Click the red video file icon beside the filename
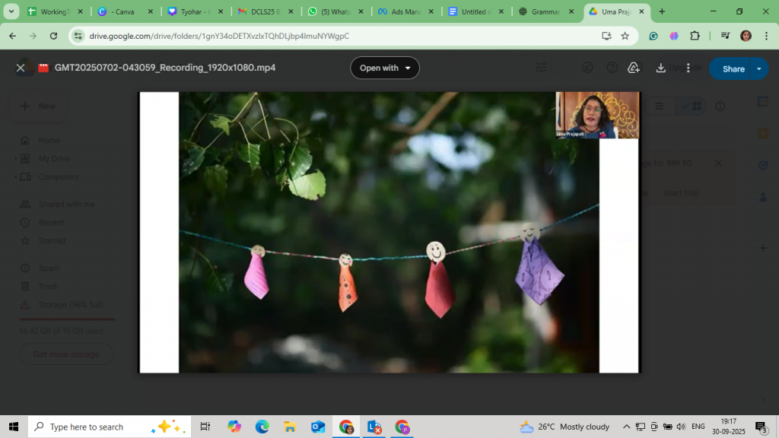779x438 pixels. click(x=43, y=68)
